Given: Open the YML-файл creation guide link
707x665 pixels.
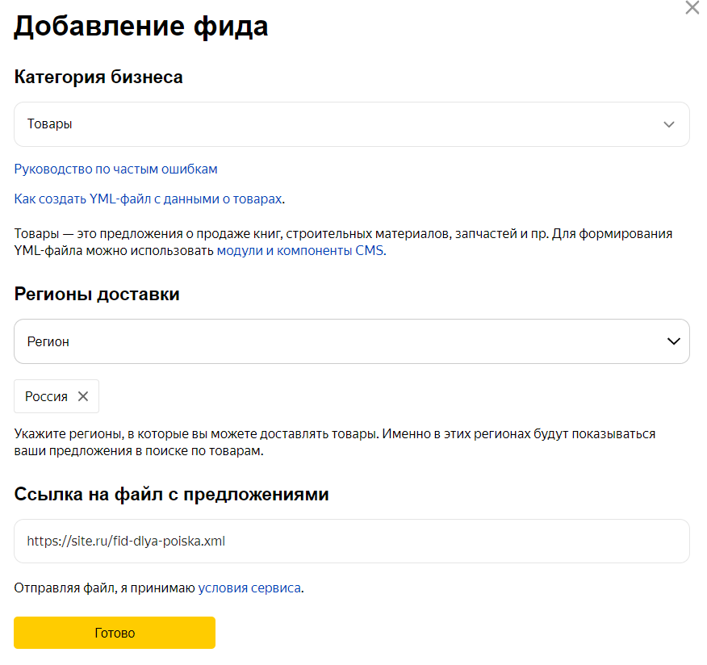Looking at the screenshot, I should pyautogui.click(x=149, y=199).
